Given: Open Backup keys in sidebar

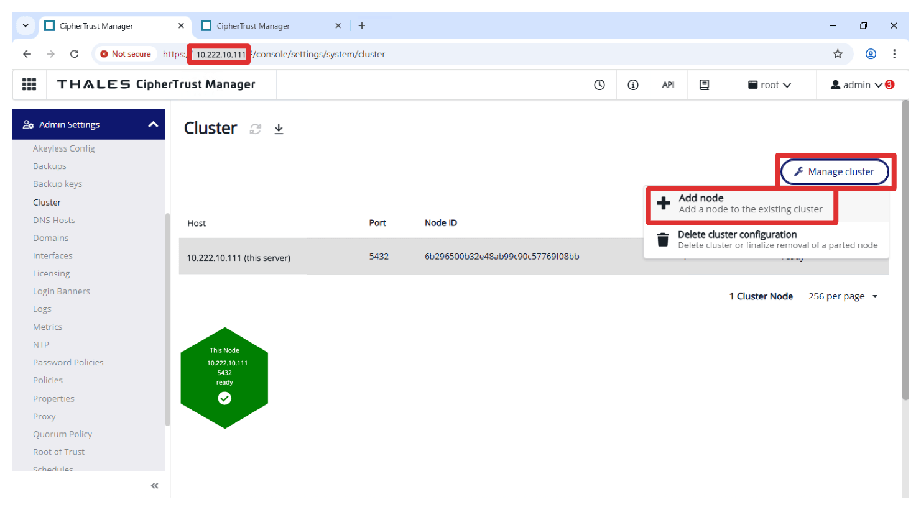Looking at the screenshot, I should pos(58,184).
